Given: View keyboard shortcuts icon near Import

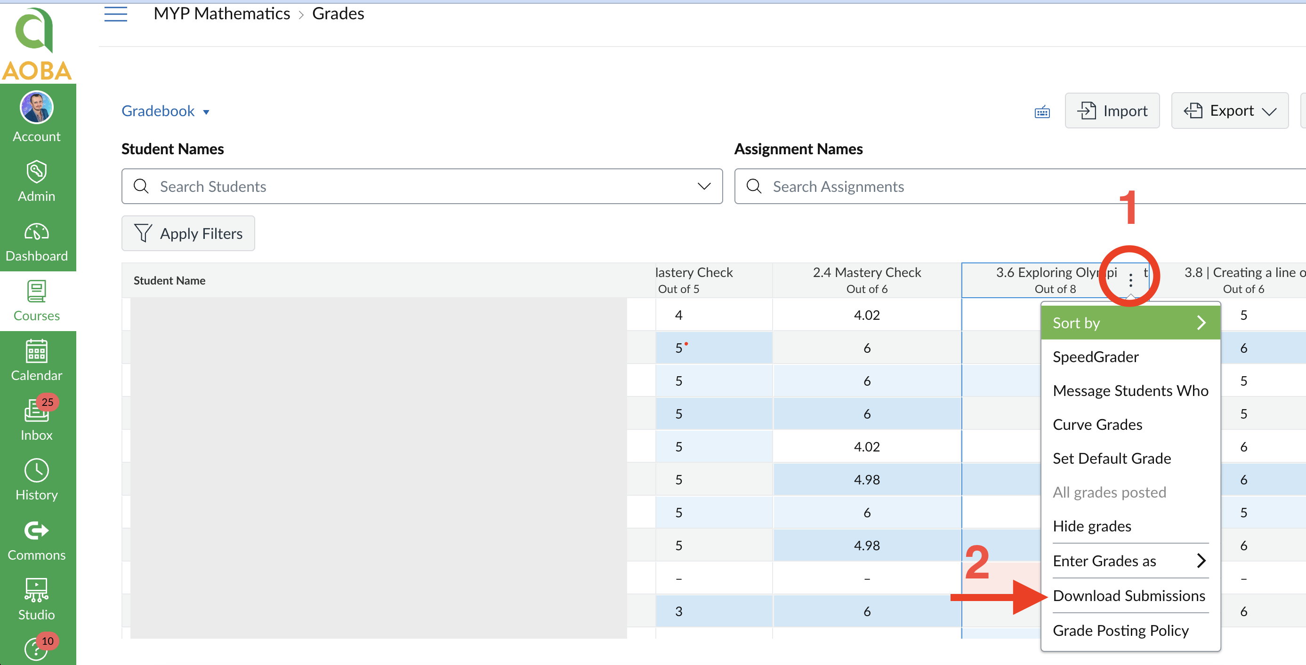Looking at the screenshot, I should pyautogui.click(x=1042, y=111).
